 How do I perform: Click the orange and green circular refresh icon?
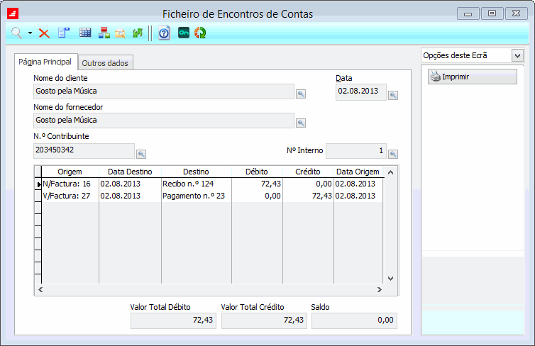tap(200, 33)
